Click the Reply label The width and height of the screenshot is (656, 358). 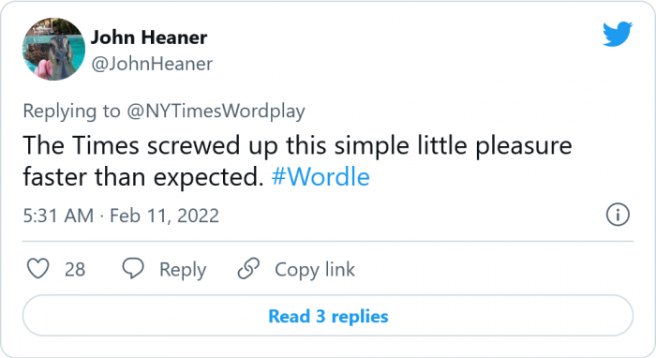[183, 270]
